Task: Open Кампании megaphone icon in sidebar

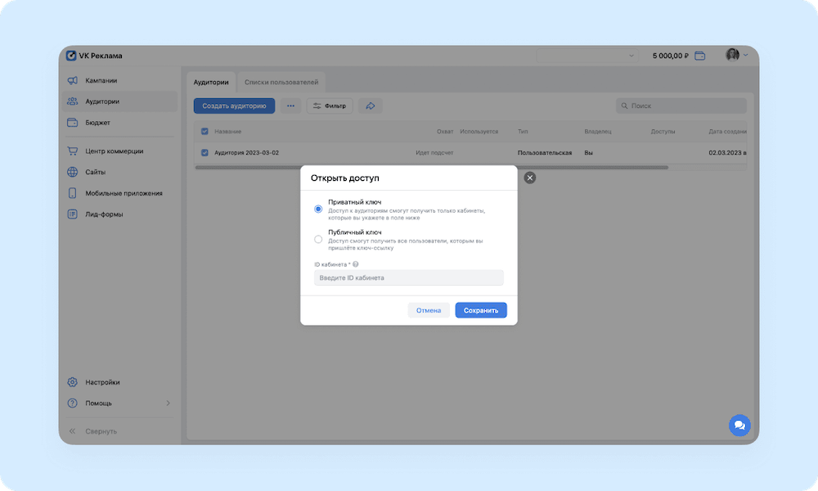Action: click(x=73, y=80)
